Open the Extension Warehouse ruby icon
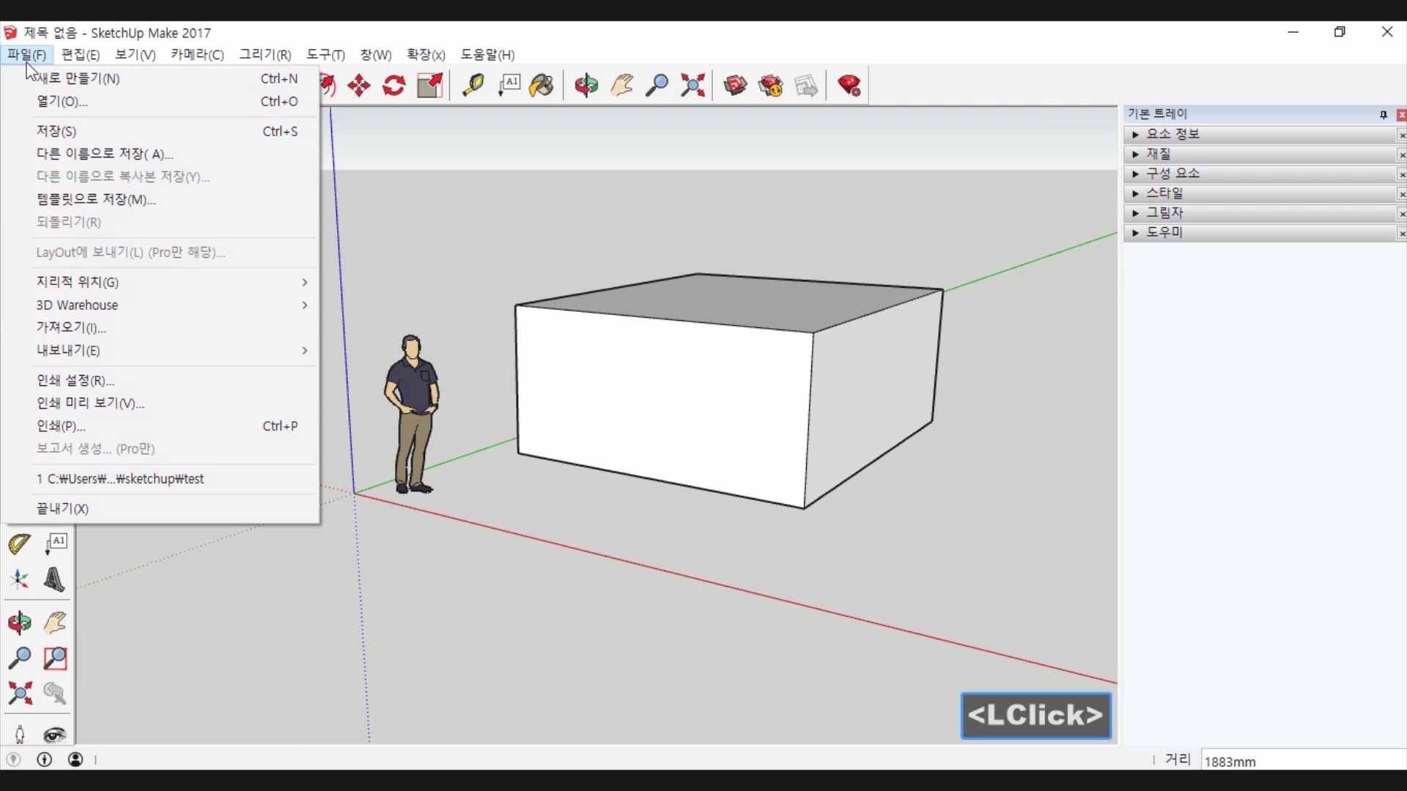Viewport: 1407px width, 791px height. coord(849,86)
